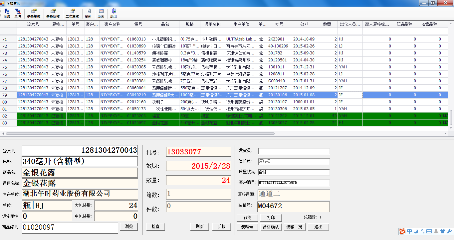Click the 浏览 browse button

(x=129, y=226)
